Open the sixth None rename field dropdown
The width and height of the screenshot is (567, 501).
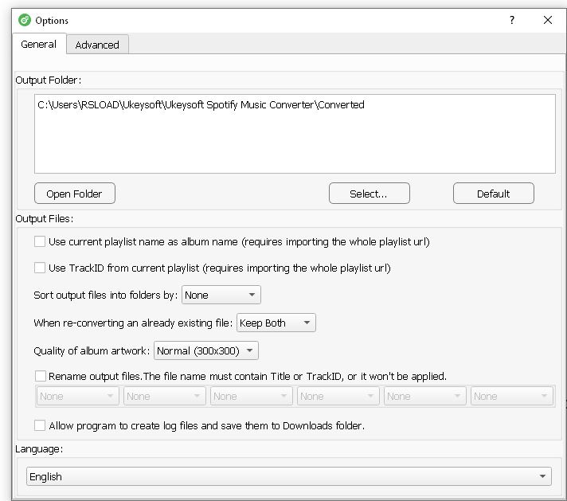[511, 396]
